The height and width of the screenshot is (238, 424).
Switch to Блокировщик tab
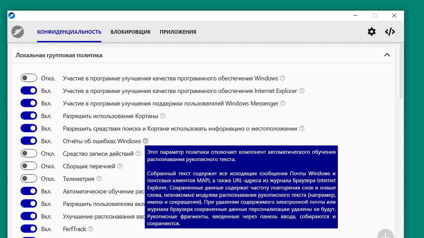[x=130, y=32]
